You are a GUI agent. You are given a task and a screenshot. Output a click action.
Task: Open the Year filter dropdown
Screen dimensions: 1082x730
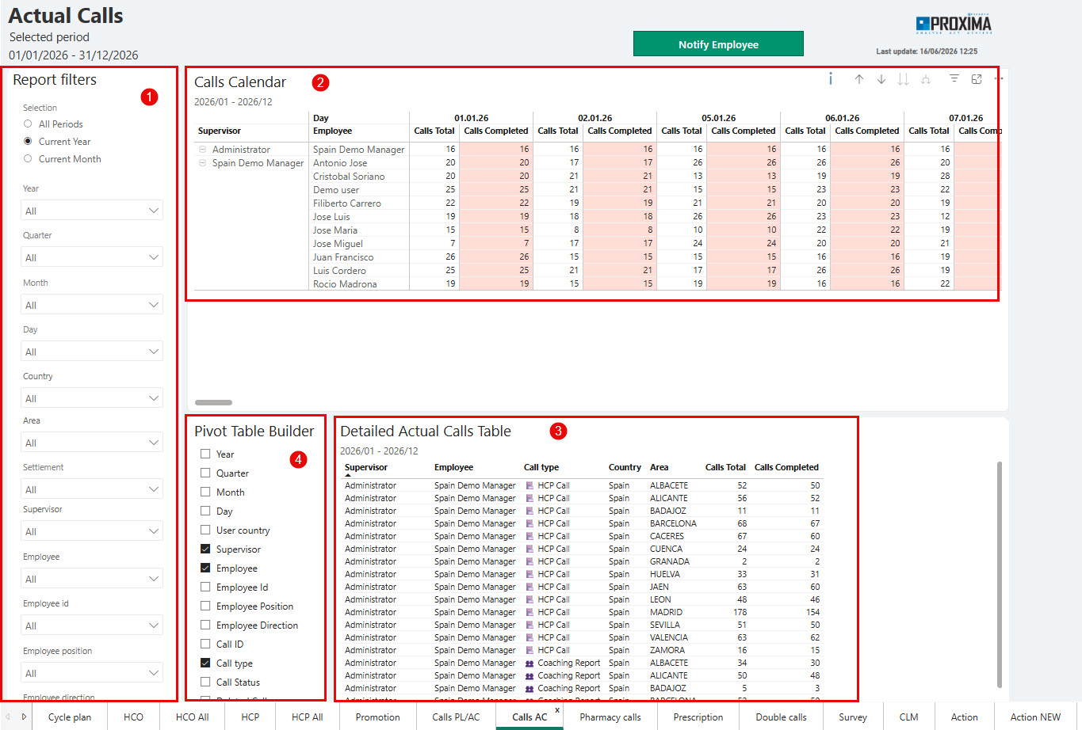click(92, 211)
